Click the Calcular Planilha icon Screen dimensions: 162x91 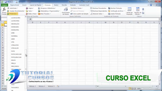pos(143,13)
